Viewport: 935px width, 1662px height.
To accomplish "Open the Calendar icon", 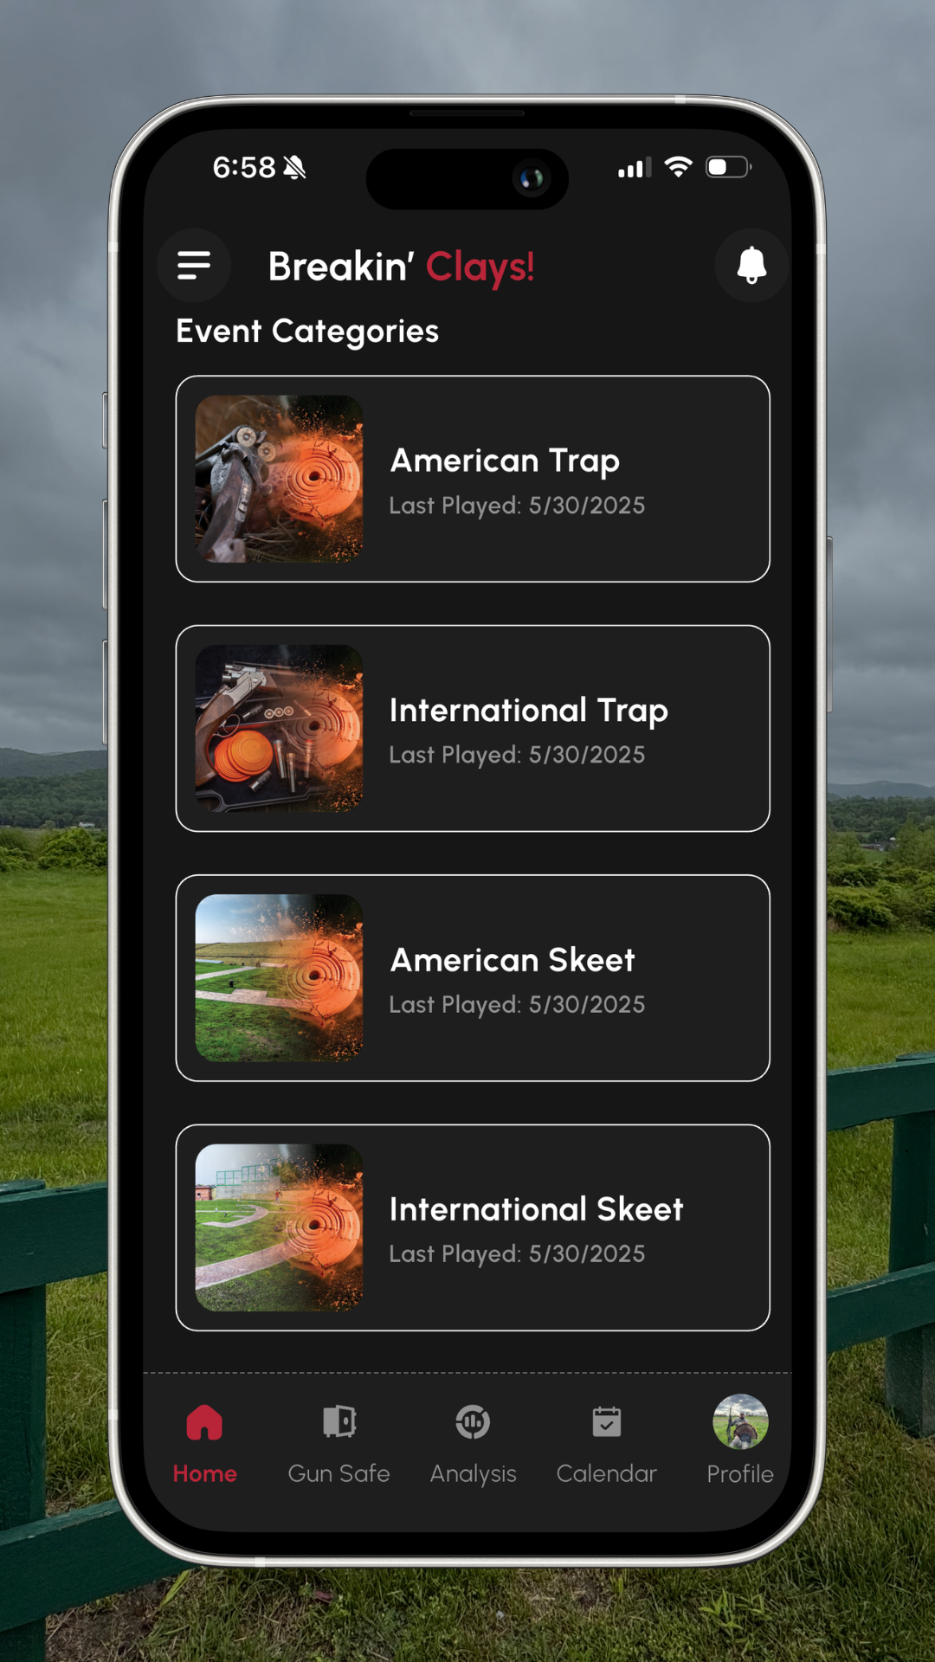I will pyautogui.click(x=607, y=1421).
